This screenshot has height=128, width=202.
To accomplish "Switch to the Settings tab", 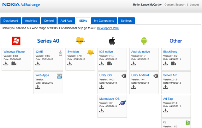I will point(126,21).
